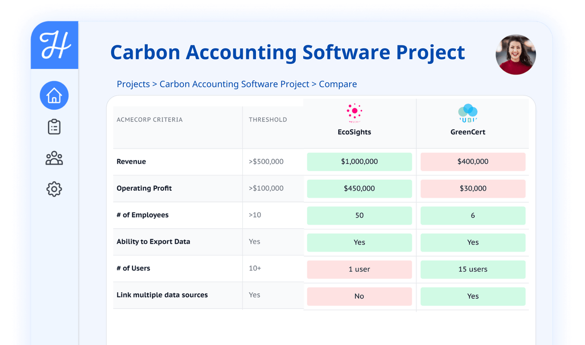Go to Projects in breadcrumb

coord(133,84)
